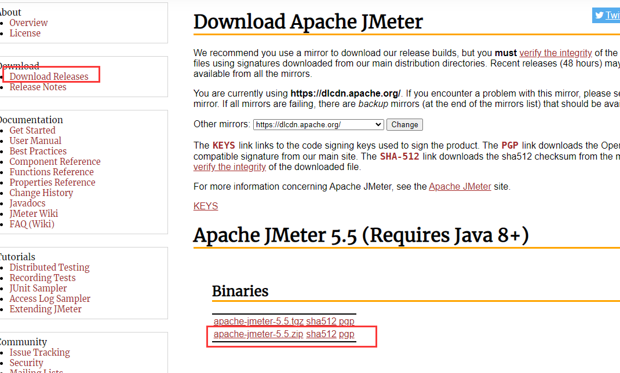Expand the Other mirrors dropdown
620x373 pixels.
[x=318, y=125]
